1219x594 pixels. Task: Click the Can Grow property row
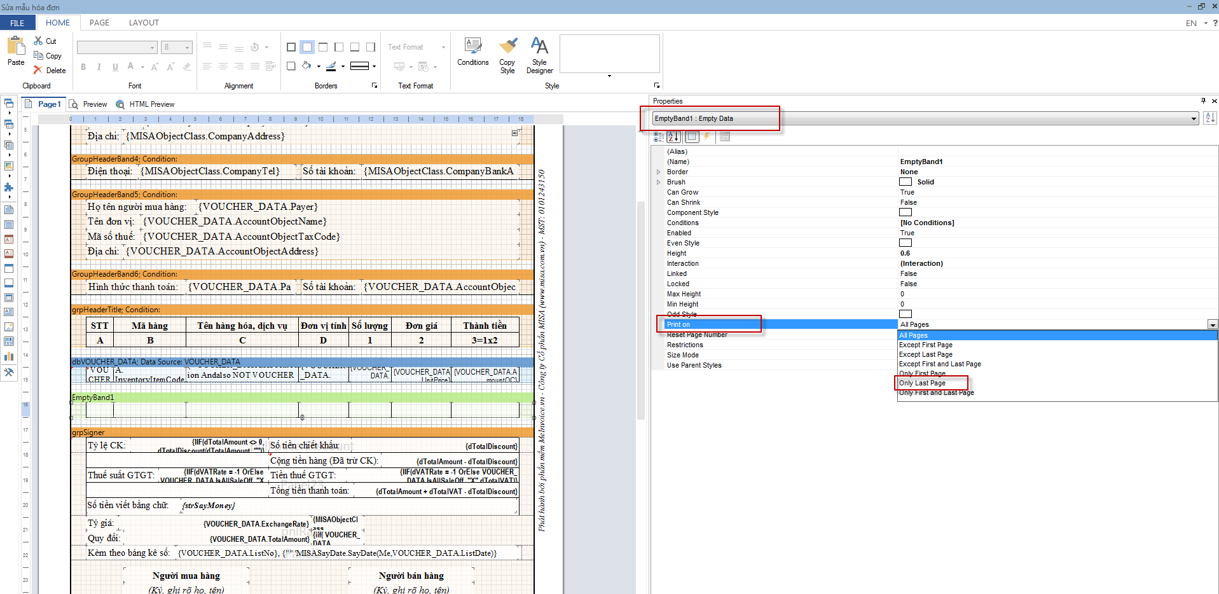click(935, 192)
